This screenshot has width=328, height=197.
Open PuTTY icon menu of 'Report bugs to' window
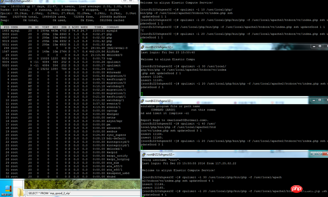pyautogui.click(x=142, y=101)
